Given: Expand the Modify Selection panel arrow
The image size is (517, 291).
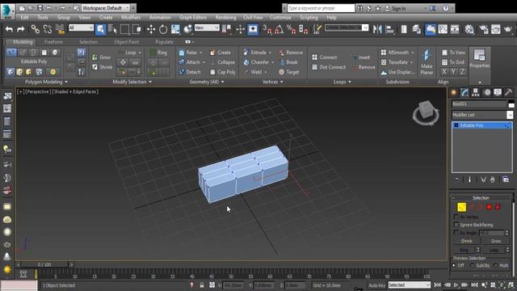Looking at the screenshot, I should [x=150, y=82].
